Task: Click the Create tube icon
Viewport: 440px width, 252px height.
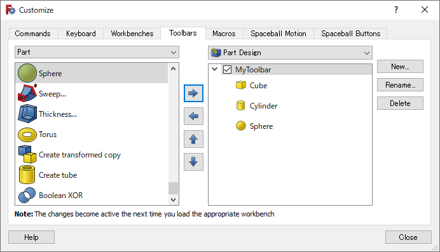Action: click(27, 175)
